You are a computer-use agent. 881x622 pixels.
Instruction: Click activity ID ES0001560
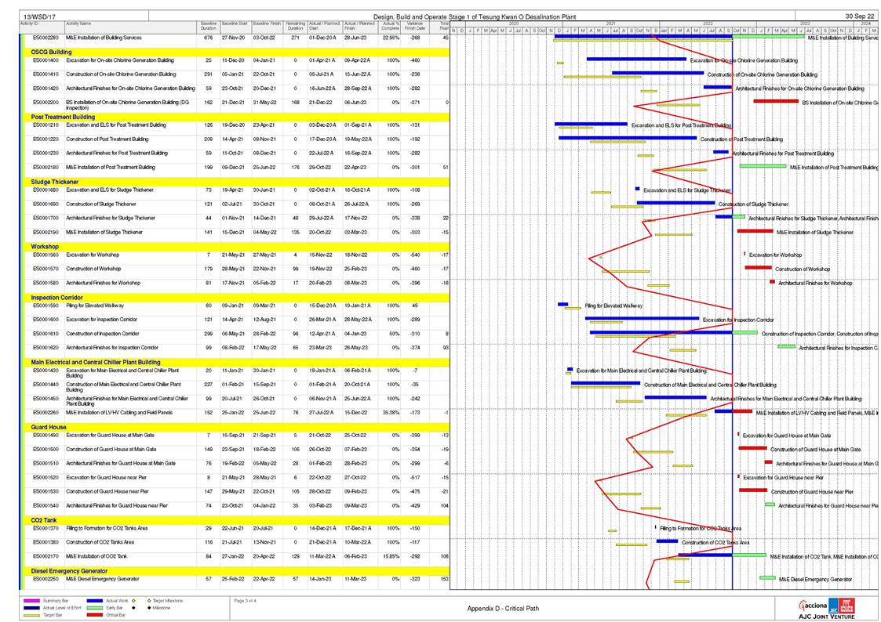[46, 255]
